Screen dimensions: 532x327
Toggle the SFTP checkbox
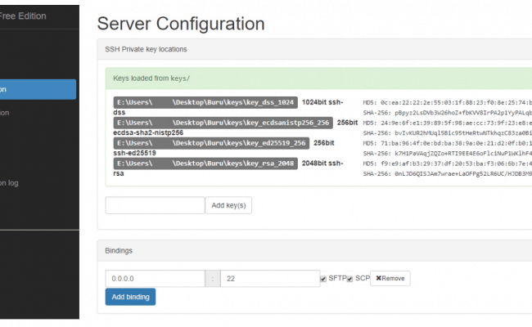[x=323, y=279]
